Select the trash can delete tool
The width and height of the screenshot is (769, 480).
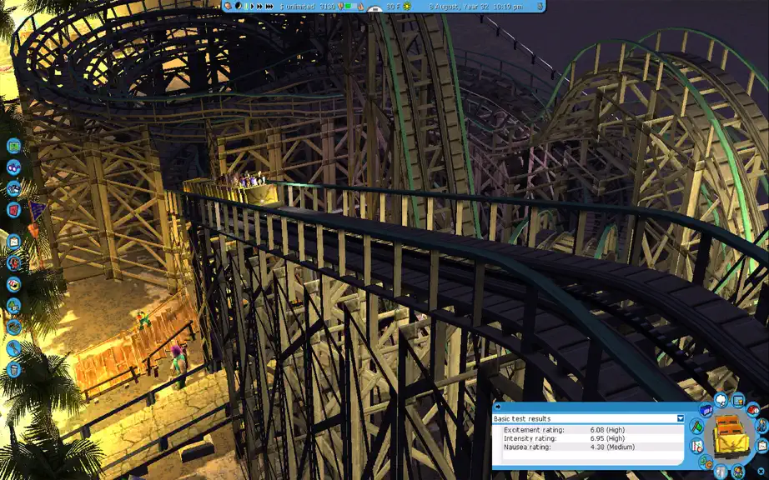pos(13,369)
